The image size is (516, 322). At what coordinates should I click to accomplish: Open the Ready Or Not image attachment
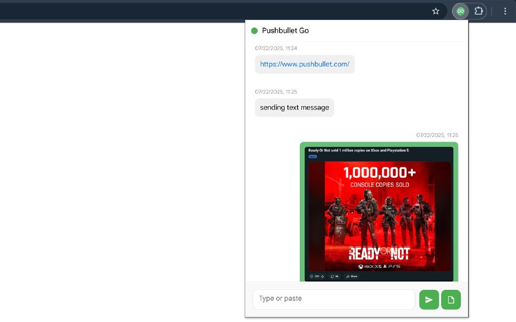pos(379,216)
